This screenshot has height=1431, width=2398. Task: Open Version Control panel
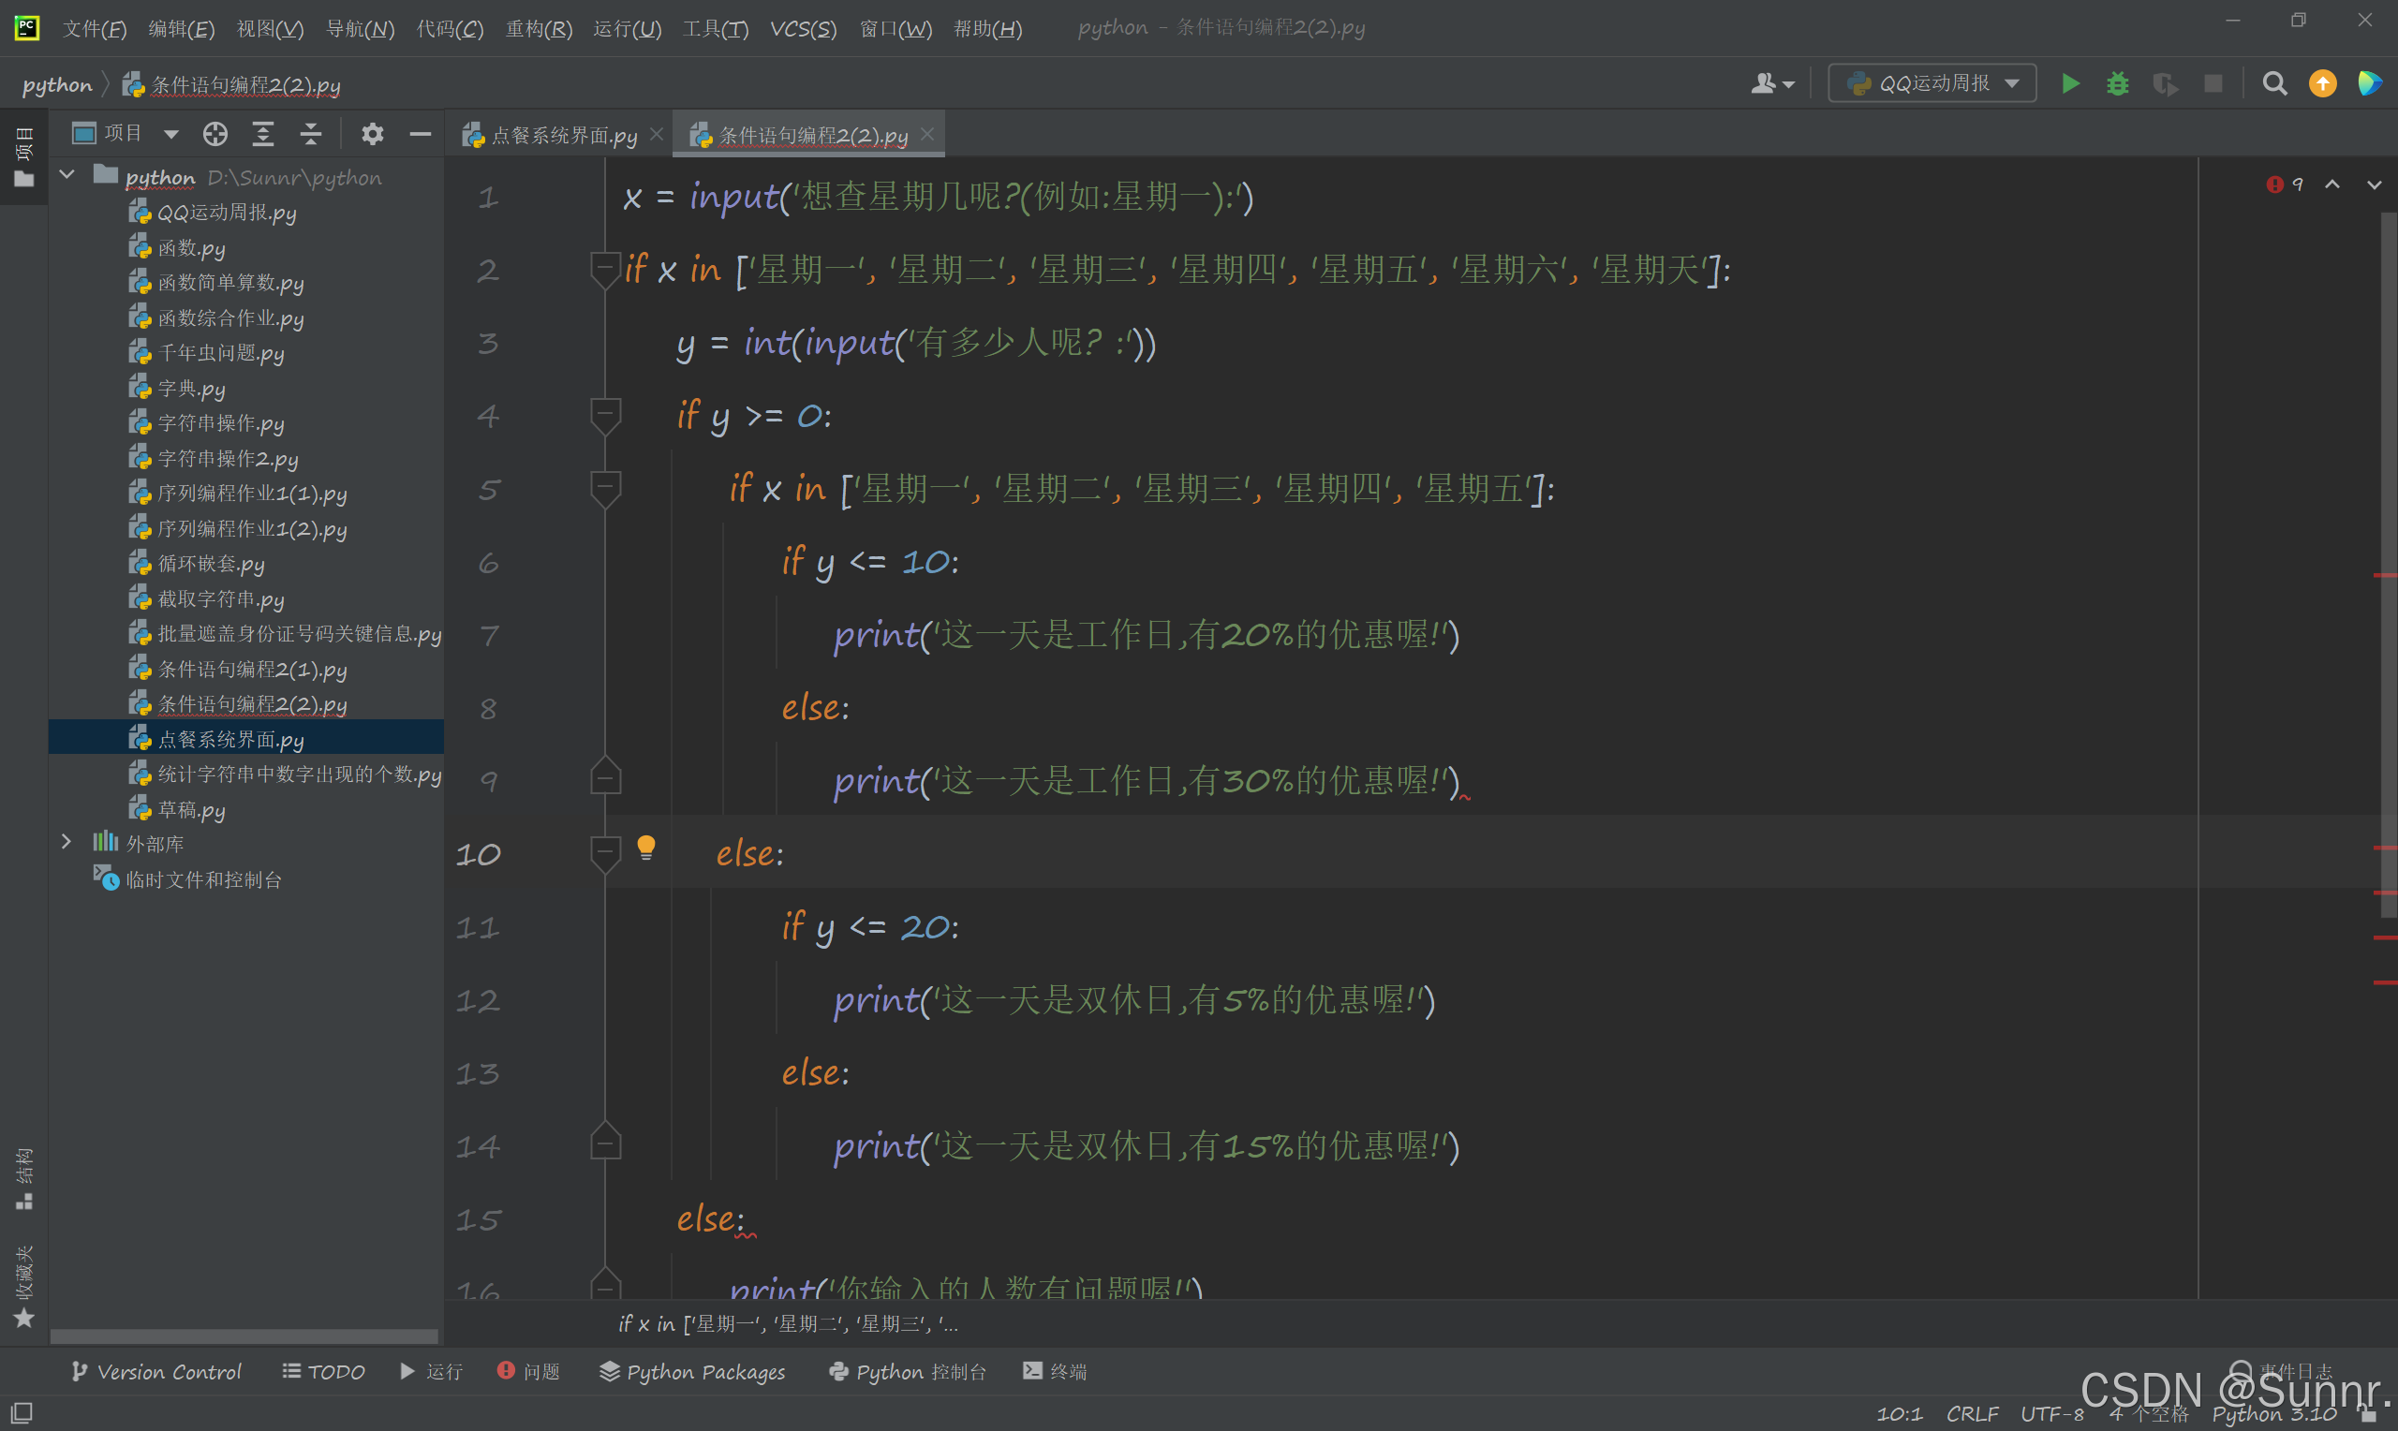click(157, 1371)
